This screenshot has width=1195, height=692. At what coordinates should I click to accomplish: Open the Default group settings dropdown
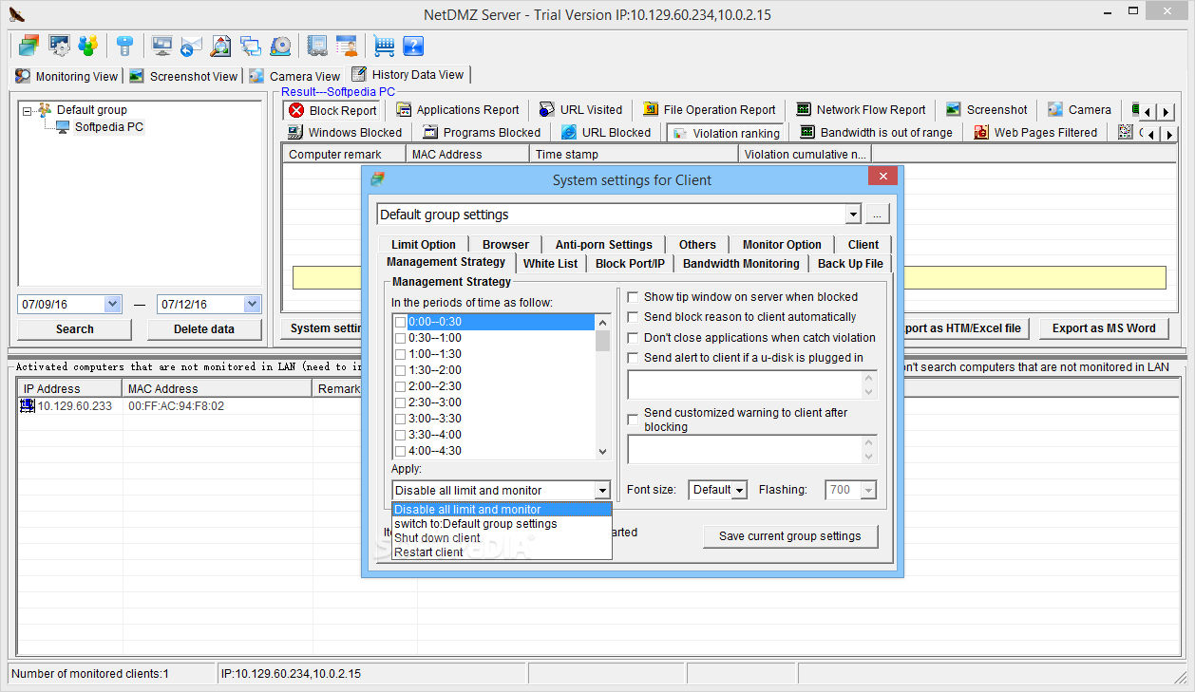pos(852,215)
